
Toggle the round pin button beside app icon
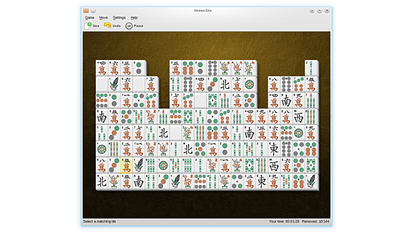93,10
